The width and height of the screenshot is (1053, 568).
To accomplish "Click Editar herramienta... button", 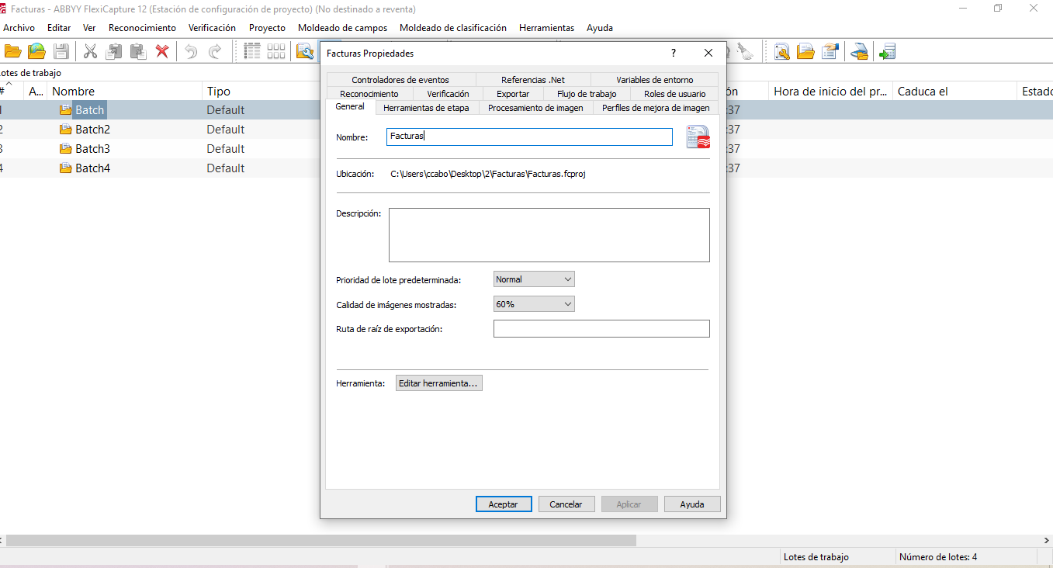I will pyautogui.click(x=439, y=383).
